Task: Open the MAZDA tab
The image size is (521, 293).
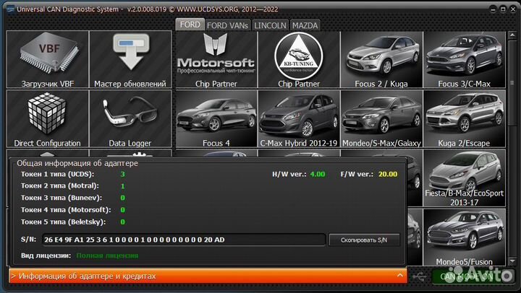Action: tap(305, 25)
